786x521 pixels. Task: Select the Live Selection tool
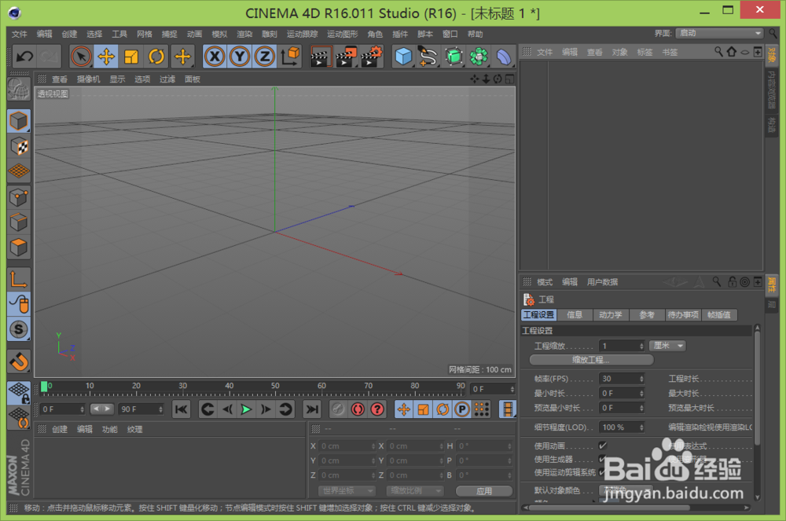tap(81, 57)
